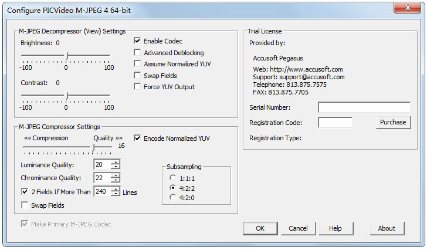Image resolution: width=427 pixels, height=250 pixels.
Task: Click the Brightness slider thumb
Action: (x=67, y=56)
